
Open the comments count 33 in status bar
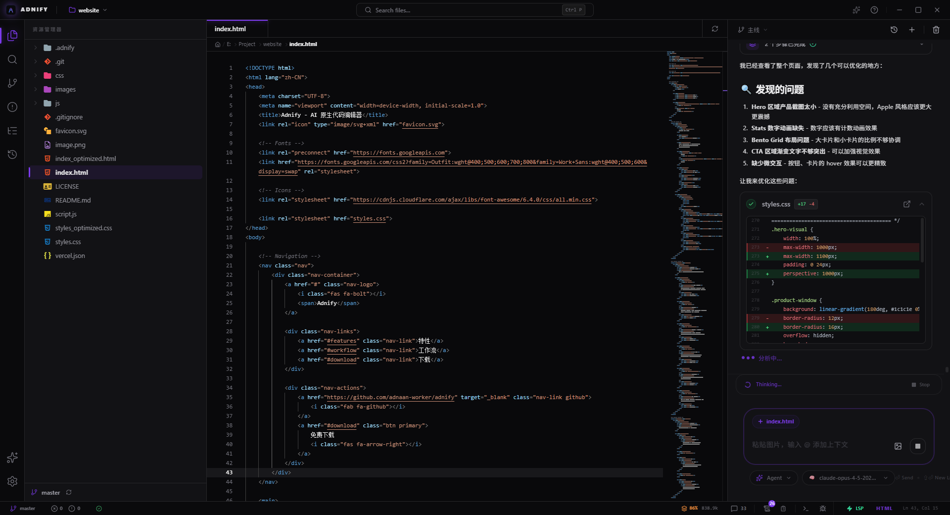(x=739, y=509)
